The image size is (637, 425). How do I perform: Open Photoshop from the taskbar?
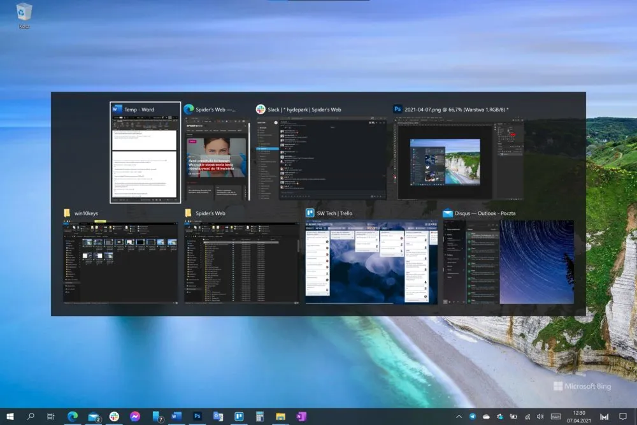[x=197, y=417]
